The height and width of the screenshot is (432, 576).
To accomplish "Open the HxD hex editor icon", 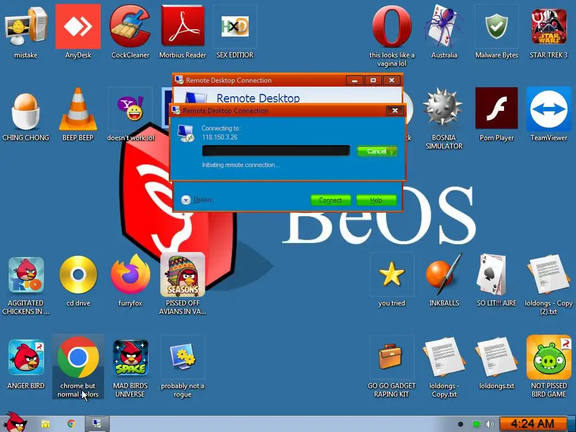I will 235,32.
